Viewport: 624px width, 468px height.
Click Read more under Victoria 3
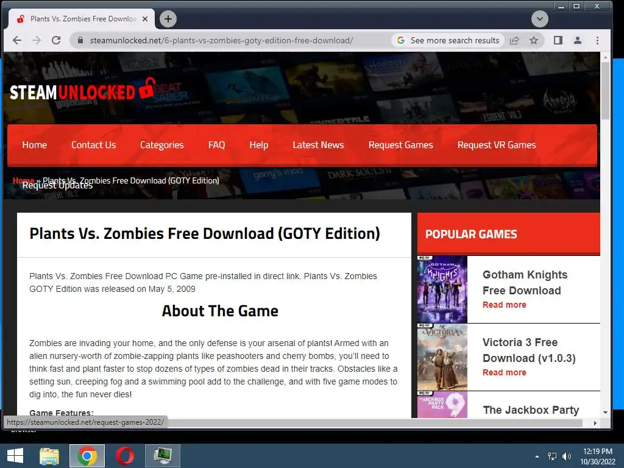504,372
